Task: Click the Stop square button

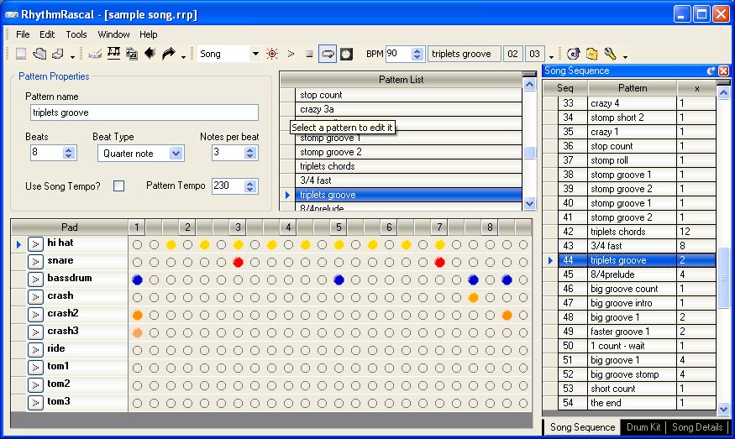Action: [308, 54]
